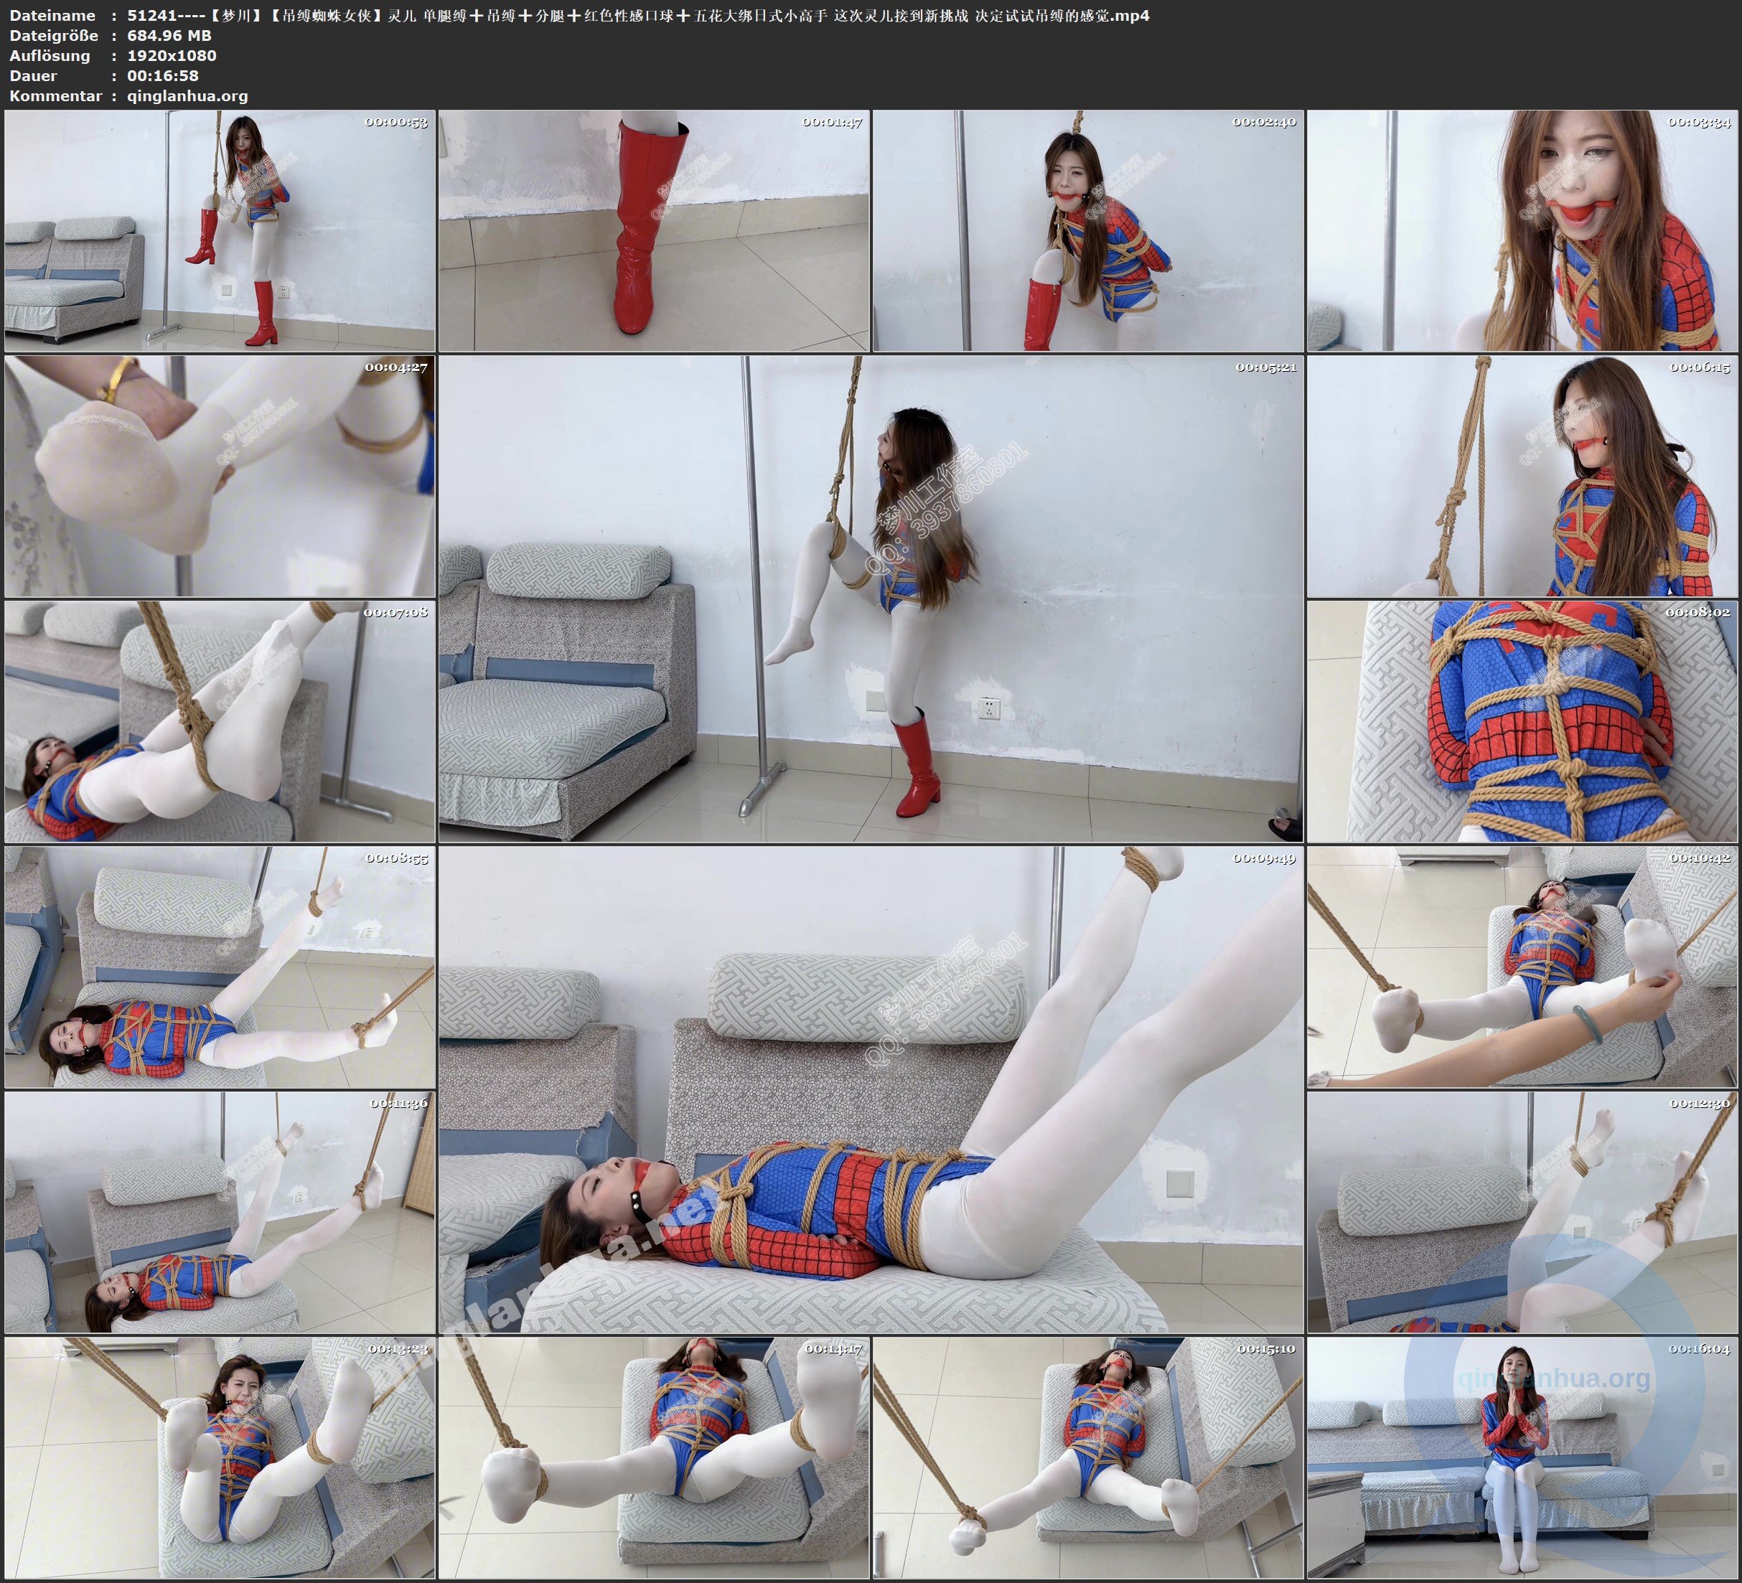1742x1583 pixels.
Task: Click the Dateiname label
Action: coord(52,16)
